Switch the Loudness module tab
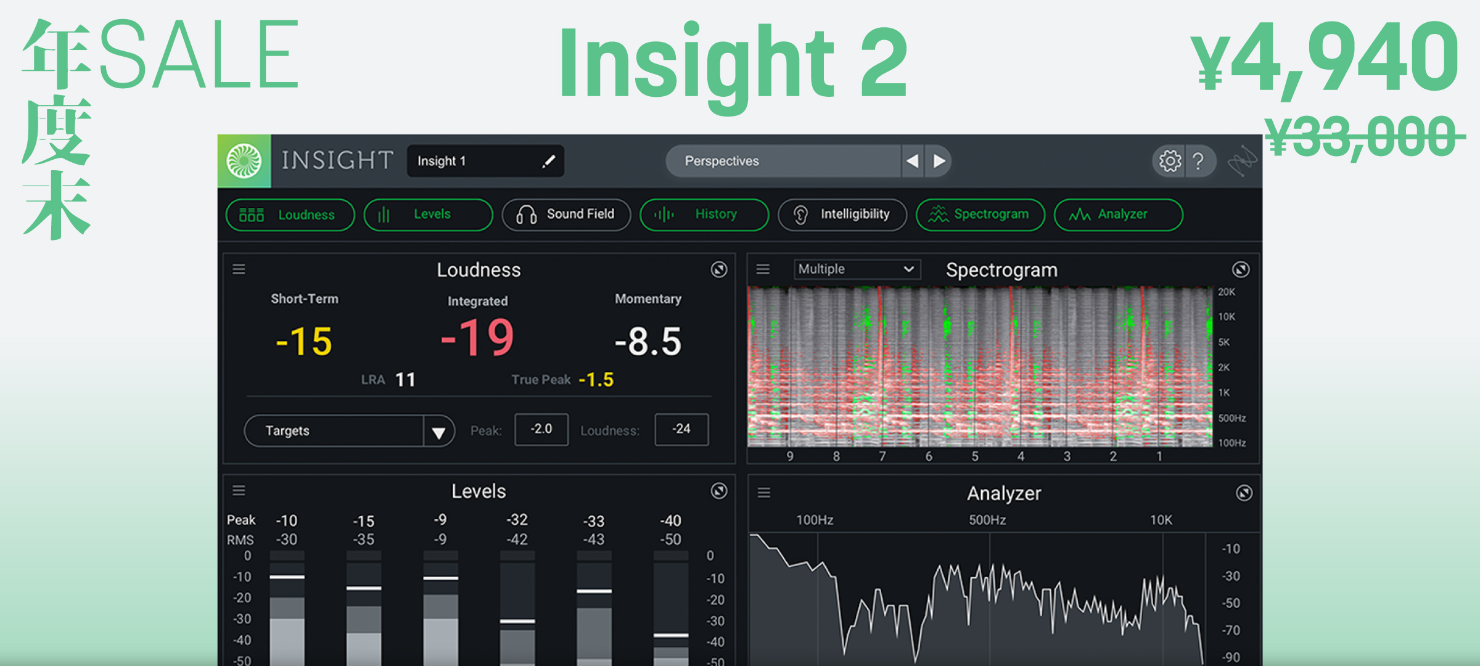1480x666 pixels. pyautogui.click(x=290, y=215)
